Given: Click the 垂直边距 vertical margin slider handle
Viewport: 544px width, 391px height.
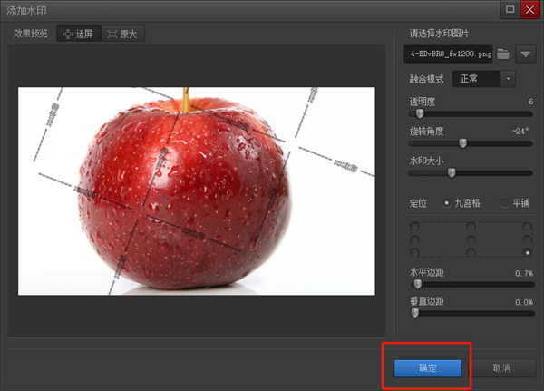Looking at the screenshot, I should [414, 313].
